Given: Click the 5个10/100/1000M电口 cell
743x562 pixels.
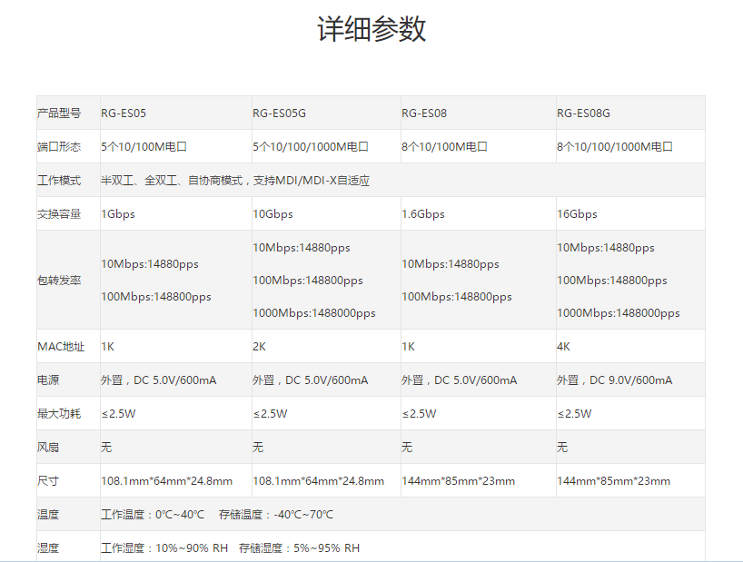Looking at the screenshot, I should tap(311, 147).
